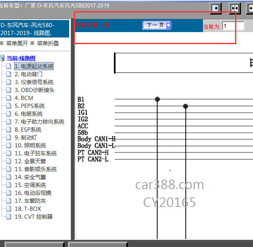Open 2. 电动背门 wiring diagram
253x247 pixels.
coord(28,74)
